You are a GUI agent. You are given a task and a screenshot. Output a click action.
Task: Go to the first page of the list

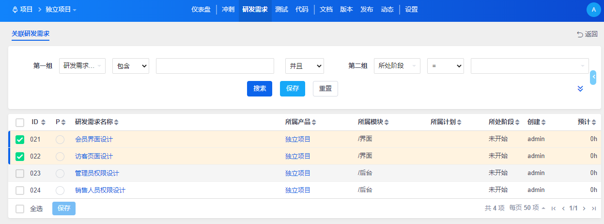pos(554,208)
